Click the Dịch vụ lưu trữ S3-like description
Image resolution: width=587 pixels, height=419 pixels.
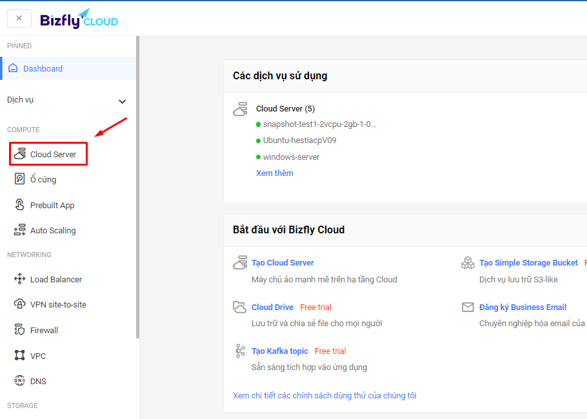(518, 280)
